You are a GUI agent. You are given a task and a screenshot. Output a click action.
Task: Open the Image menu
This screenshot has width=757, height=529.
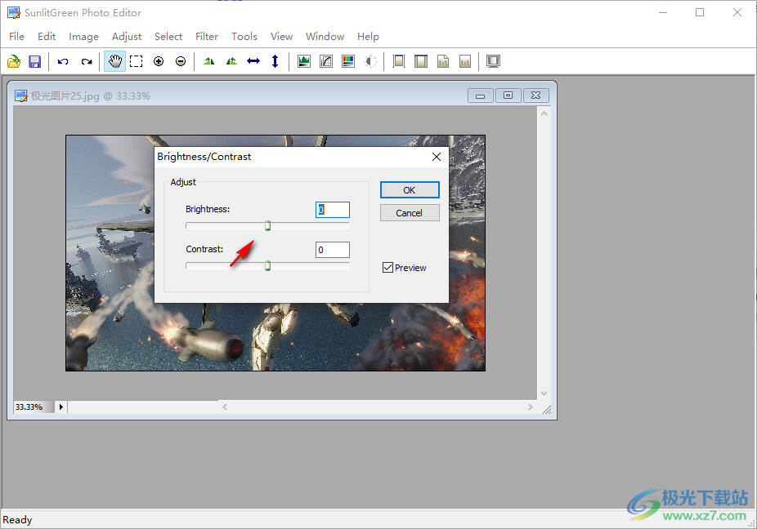[83, 37]
